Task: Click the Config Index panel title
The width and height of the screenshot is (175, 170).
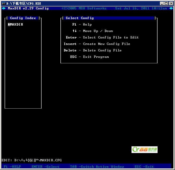Action: [23, 18]
